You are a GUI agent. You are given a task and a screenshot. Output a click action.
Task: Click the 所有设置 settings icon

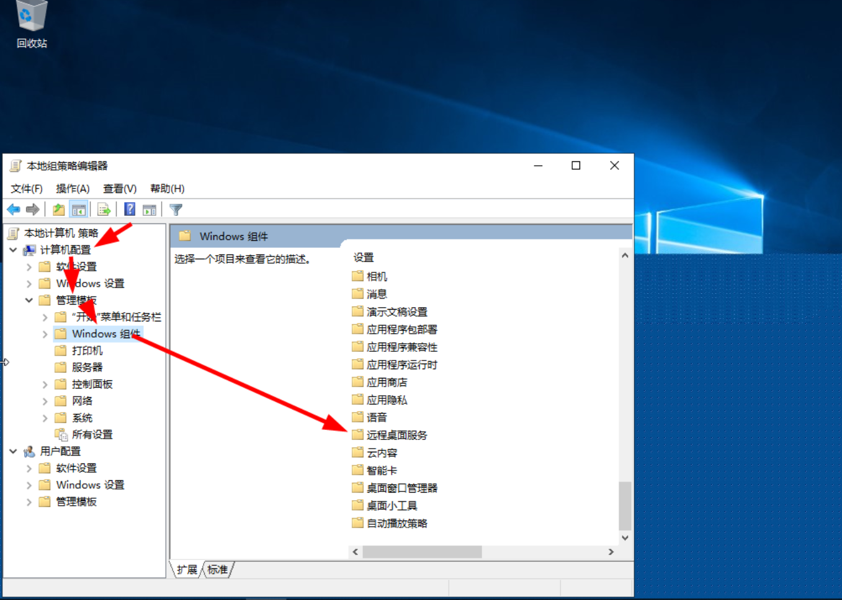pyautogui.click(x=61, y=434)
